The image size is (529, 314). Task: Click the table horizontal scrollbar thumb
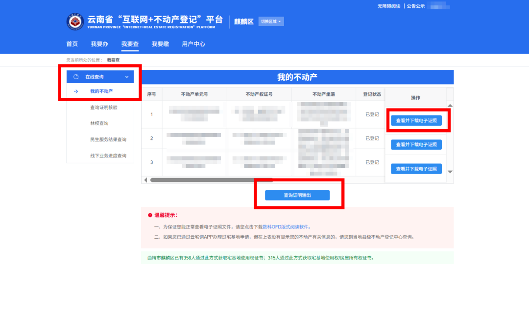[x=212, y=180]
